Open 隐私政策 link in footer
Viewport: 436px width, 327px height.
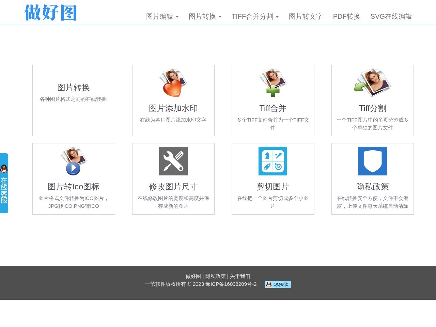tap(216, 276)
